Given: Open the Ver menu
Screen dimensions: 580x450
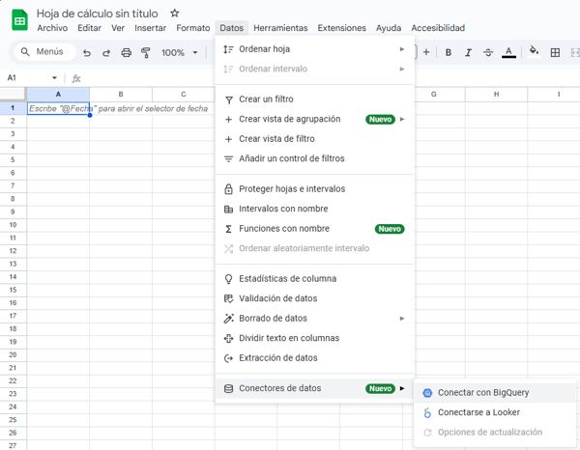Looking at the screenshot, I should coord(118,28).
